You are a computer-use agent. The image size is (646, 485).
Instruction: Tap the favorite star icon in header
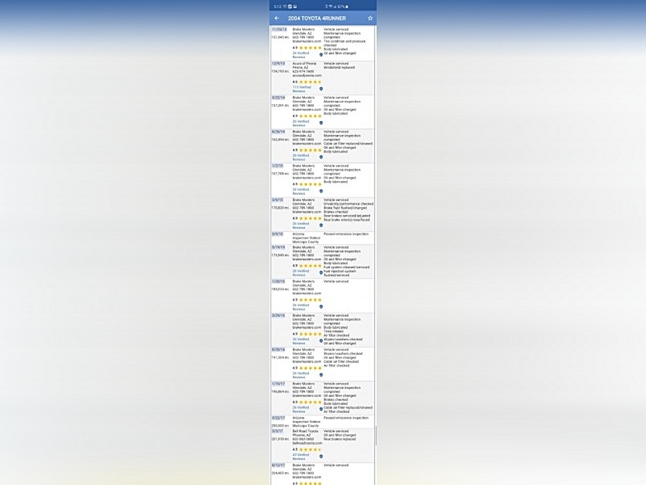pos(370,18)
